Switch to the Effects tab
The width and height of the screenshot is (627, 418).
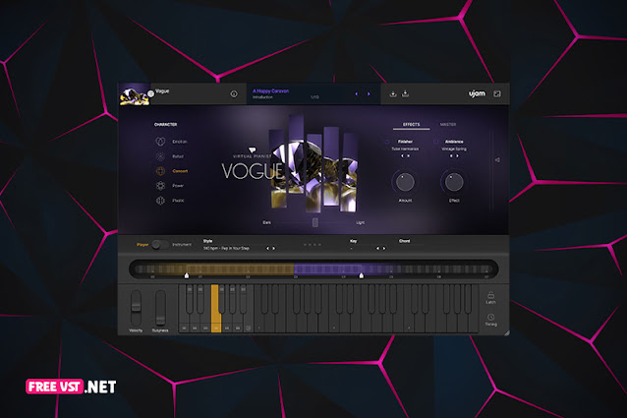tap(411, 125)
